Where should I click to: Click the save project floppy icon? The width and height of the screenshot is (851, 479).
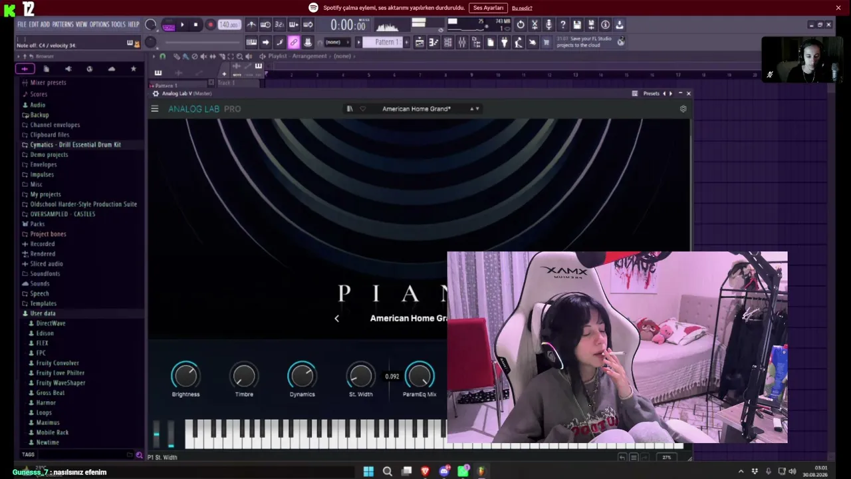coord(577,25)
